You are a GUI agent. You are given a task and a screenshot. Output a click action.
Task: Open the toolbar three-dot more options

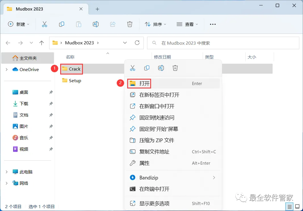point(213,24)
